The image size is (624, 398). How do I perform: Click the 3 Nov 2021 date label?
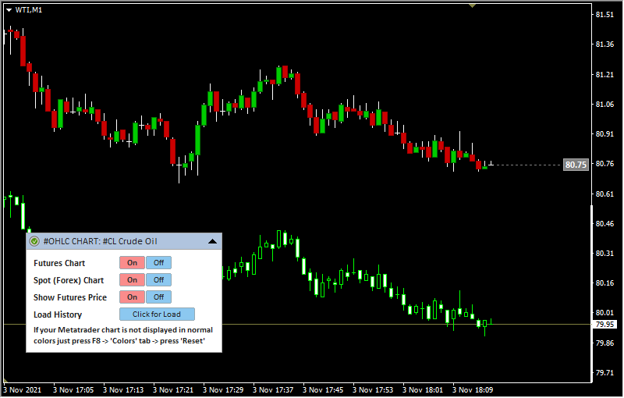coord(22,389)
